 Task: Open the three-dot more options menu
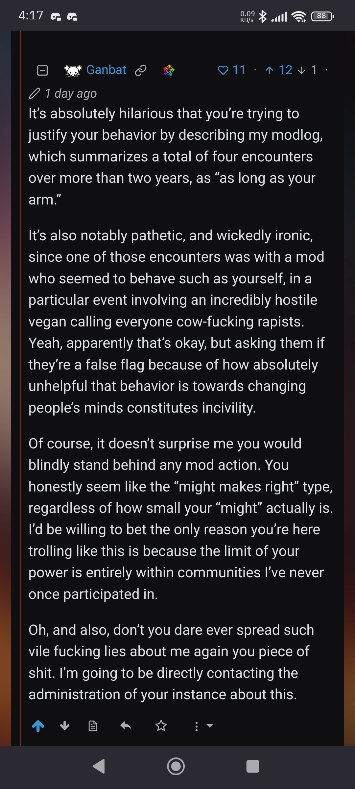click(197, 726)
